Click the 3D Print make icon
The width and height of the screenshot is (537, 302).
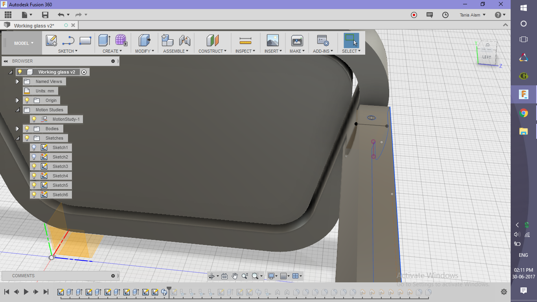297,41
